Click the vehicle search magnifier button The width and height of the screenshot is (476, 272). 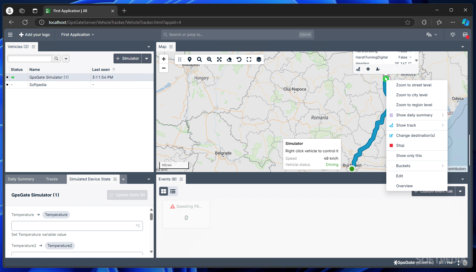[x=56, y=58]
